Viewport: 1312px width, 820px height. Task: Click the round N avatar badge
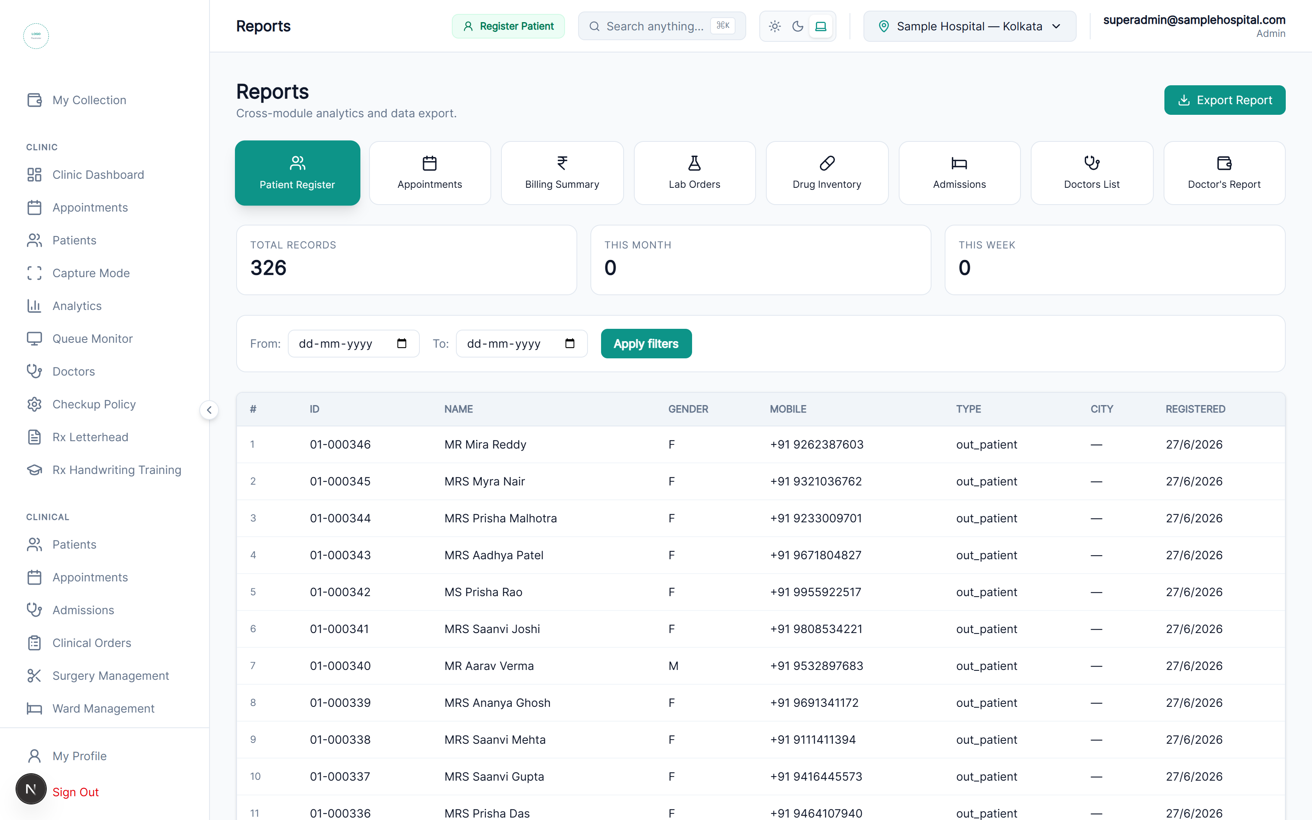pyautogui.click(x=31, y=789)
